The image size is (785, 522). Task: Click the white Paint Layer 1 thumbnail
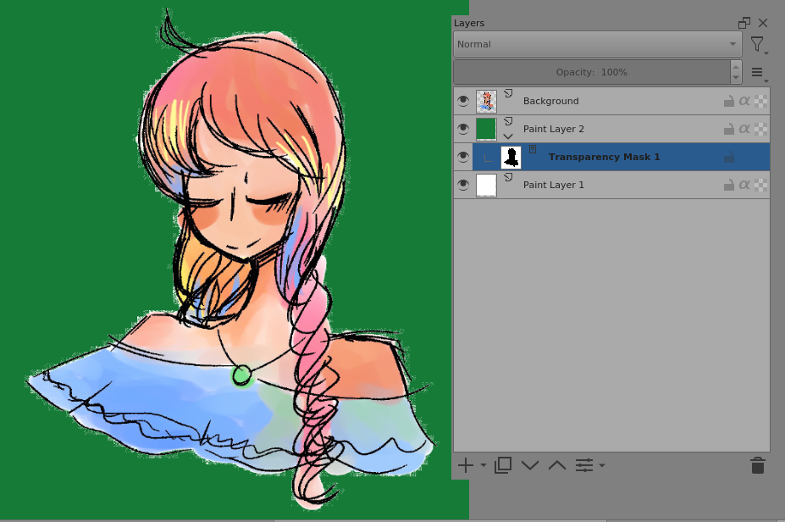point(486,186)
